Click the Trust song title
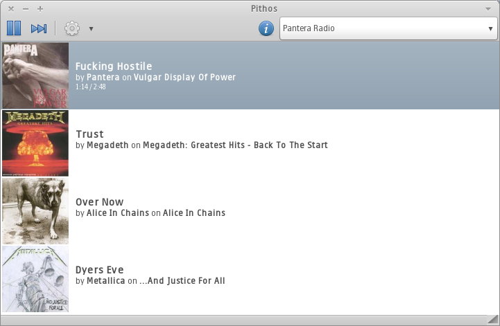This screenshot has height=326, width=500. click(x=89, y=134)
